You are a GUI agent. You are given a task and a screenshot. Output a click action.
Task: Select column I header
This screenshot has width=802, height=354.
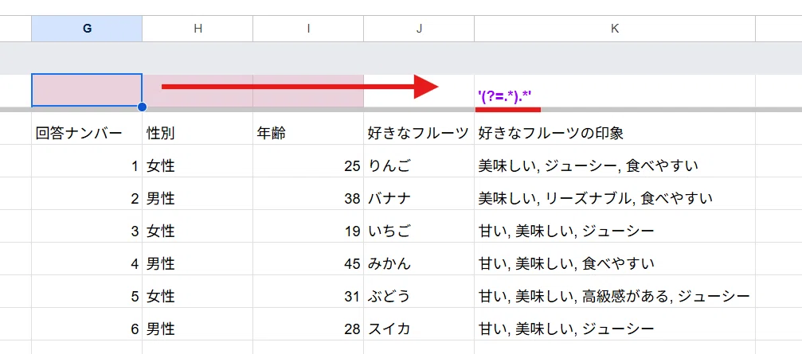coord(308,29)
